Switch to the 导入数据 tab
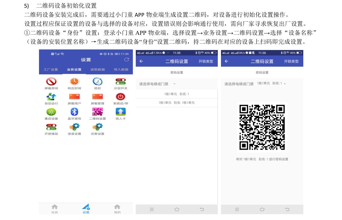Screen dimensions: 342x220 (121, 69)
